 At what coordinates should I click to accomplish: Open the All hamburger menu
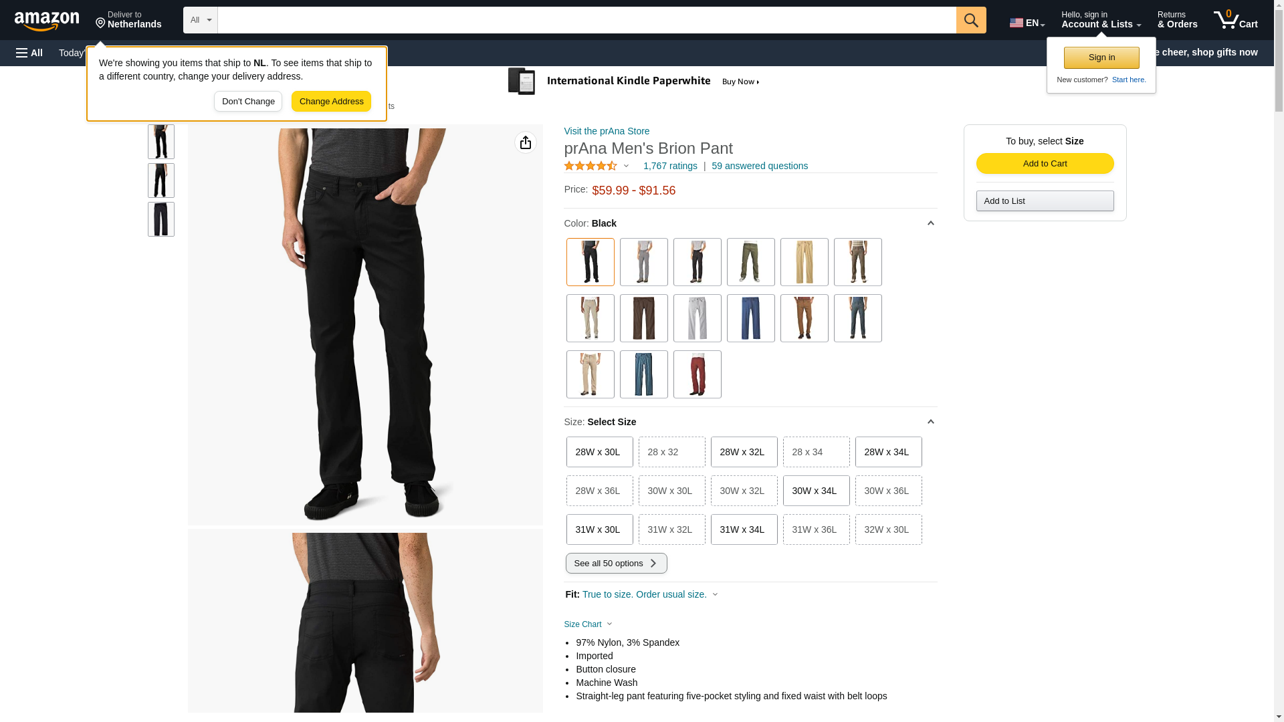29,53
